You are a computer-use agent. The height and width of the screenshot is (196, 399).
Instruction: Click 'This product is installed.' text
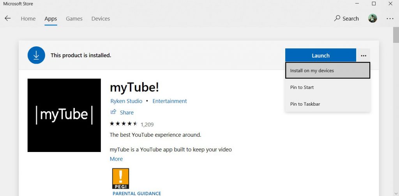[x=81, y=55]
